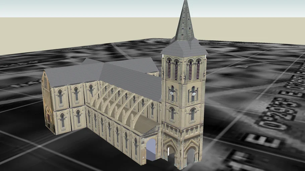305x171 pixels.
Task: Click the left arched doorway at tower base
Action: tap(171, 155)
